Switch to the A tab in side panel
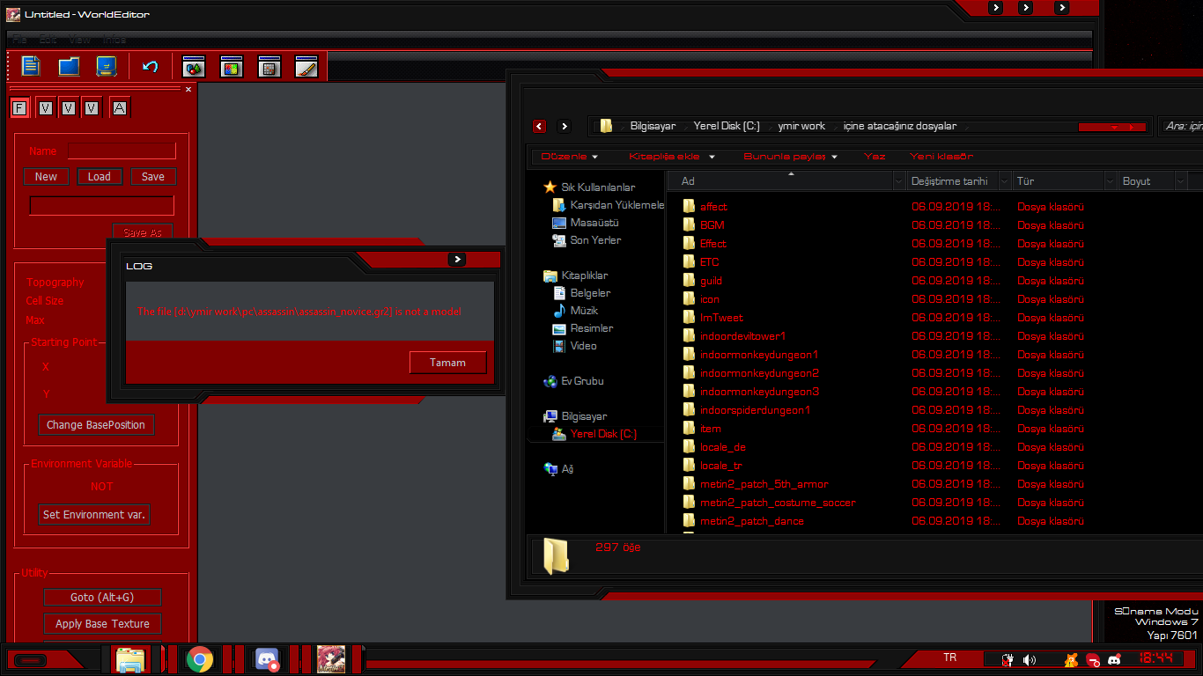1203x676 pixels. click(120, 108)
